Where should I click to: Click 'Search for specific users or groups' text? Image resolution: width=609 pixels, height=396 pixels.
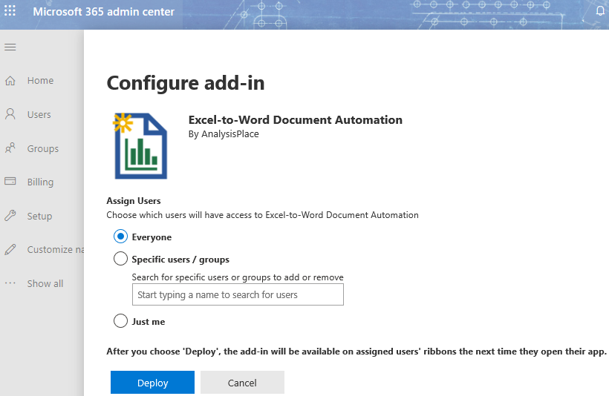238,277
